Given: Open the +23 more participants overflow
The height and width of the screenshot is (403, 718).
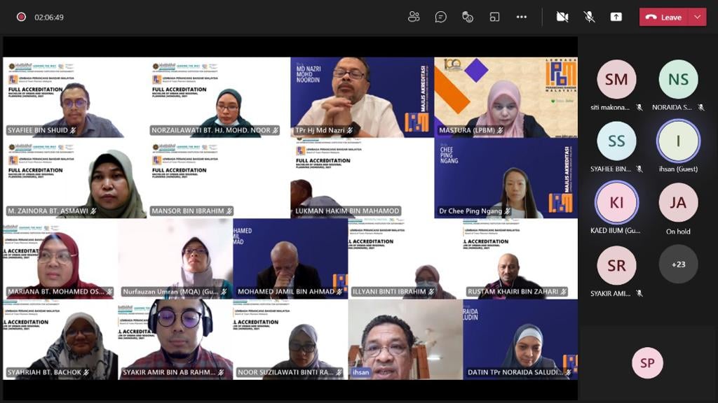Looking at the screenshot, I should pos(678,264).
